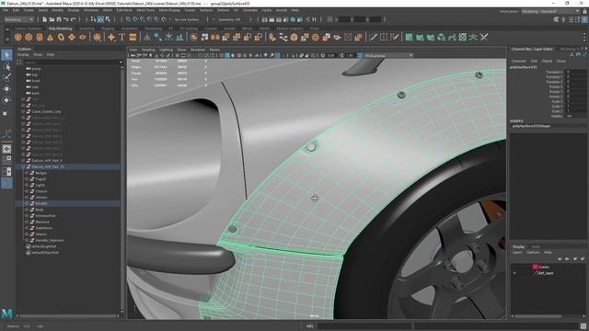Open the Outliner search field dropdown arrow
The image size is (589, 331).
click(x=121, y=63)
